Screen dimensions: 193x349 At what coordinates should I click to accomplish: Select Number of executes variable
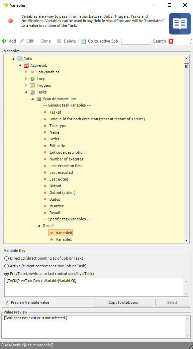tap(66, 159)
